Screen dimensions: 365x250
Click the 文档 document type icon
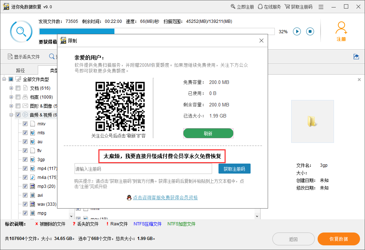25,88
